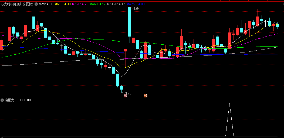Select the 方大特钢(日线.前复权) chart title
Viewport: 284px width, 138px height.
(17, 4)
